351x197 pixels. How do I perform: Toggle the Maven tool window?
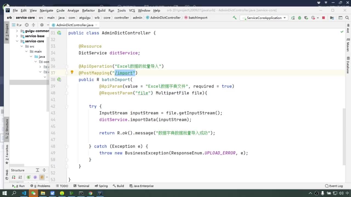(x=348, y=45)
